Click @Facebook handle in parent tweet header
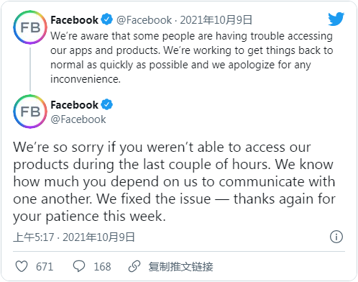 (x=144, y=20)
